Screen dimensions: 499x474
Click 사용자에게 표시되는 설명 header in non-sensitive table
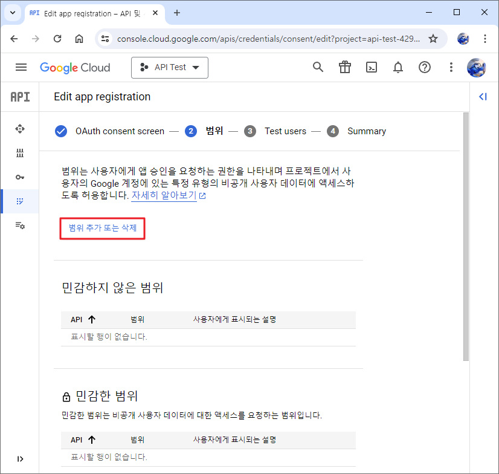tap(234, 319)
